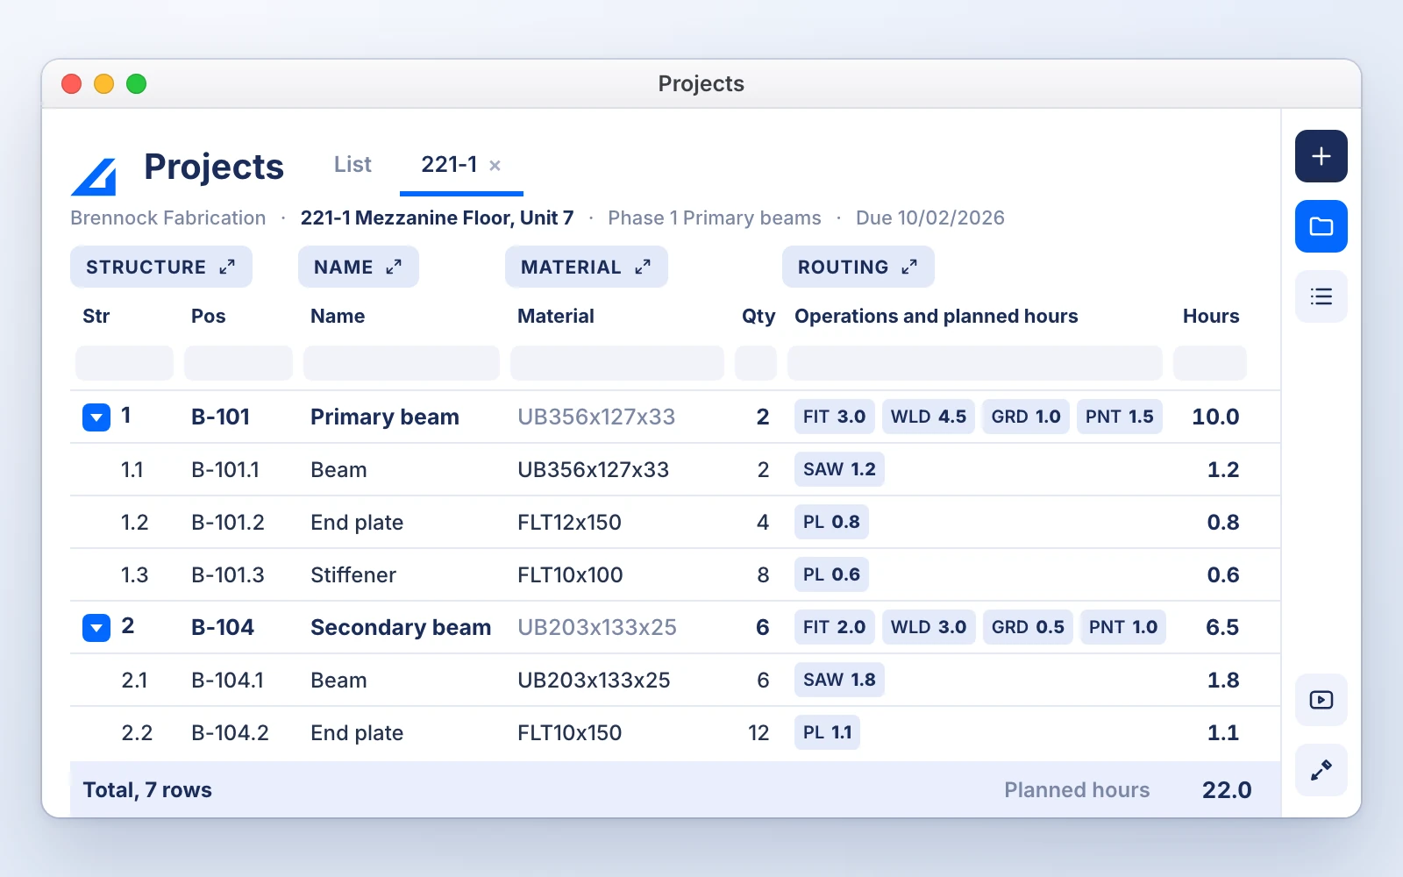This screenshot has height=877, width=1403.
Task: Click the Secondary beam name cell
Action: point(401,628)
